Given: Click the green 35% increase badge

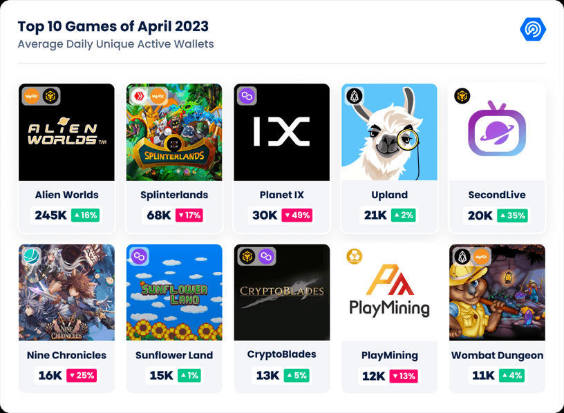Looking at the screenshot, I should tap(513, 215).
